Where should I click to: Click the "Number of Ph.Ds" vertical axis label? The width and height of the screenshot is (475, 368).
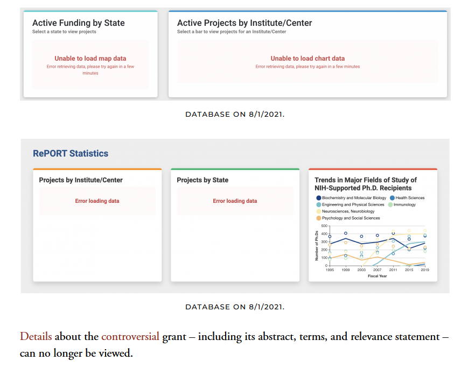(317, 246)
